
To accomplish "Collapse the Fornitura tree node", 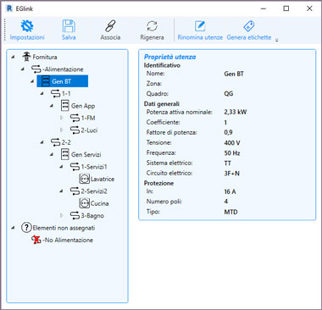I will coord(13,57).
